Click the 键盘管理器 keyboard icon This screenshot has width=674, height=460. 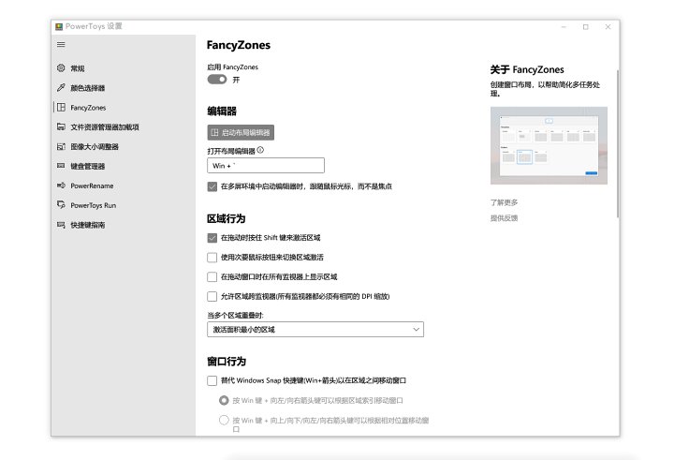[x=62, y=167]
